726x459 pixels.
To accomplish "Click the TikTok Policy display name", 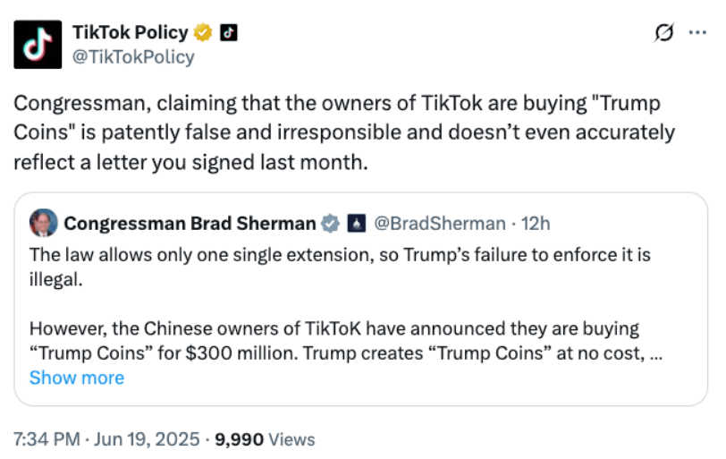I will [131, 32].
